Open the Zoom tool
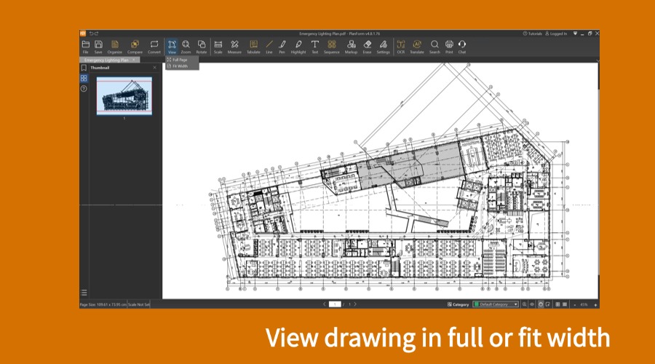Image resolution: width=655 pixels, height=364 pixels. 186,47
